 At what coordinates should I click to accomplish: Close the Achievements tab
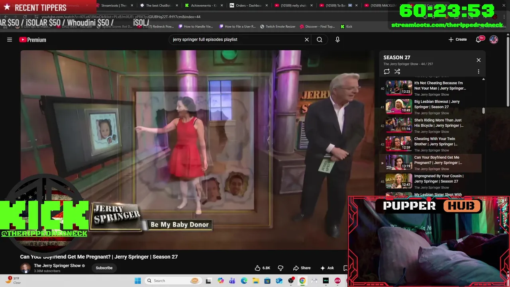coord(221,6)
